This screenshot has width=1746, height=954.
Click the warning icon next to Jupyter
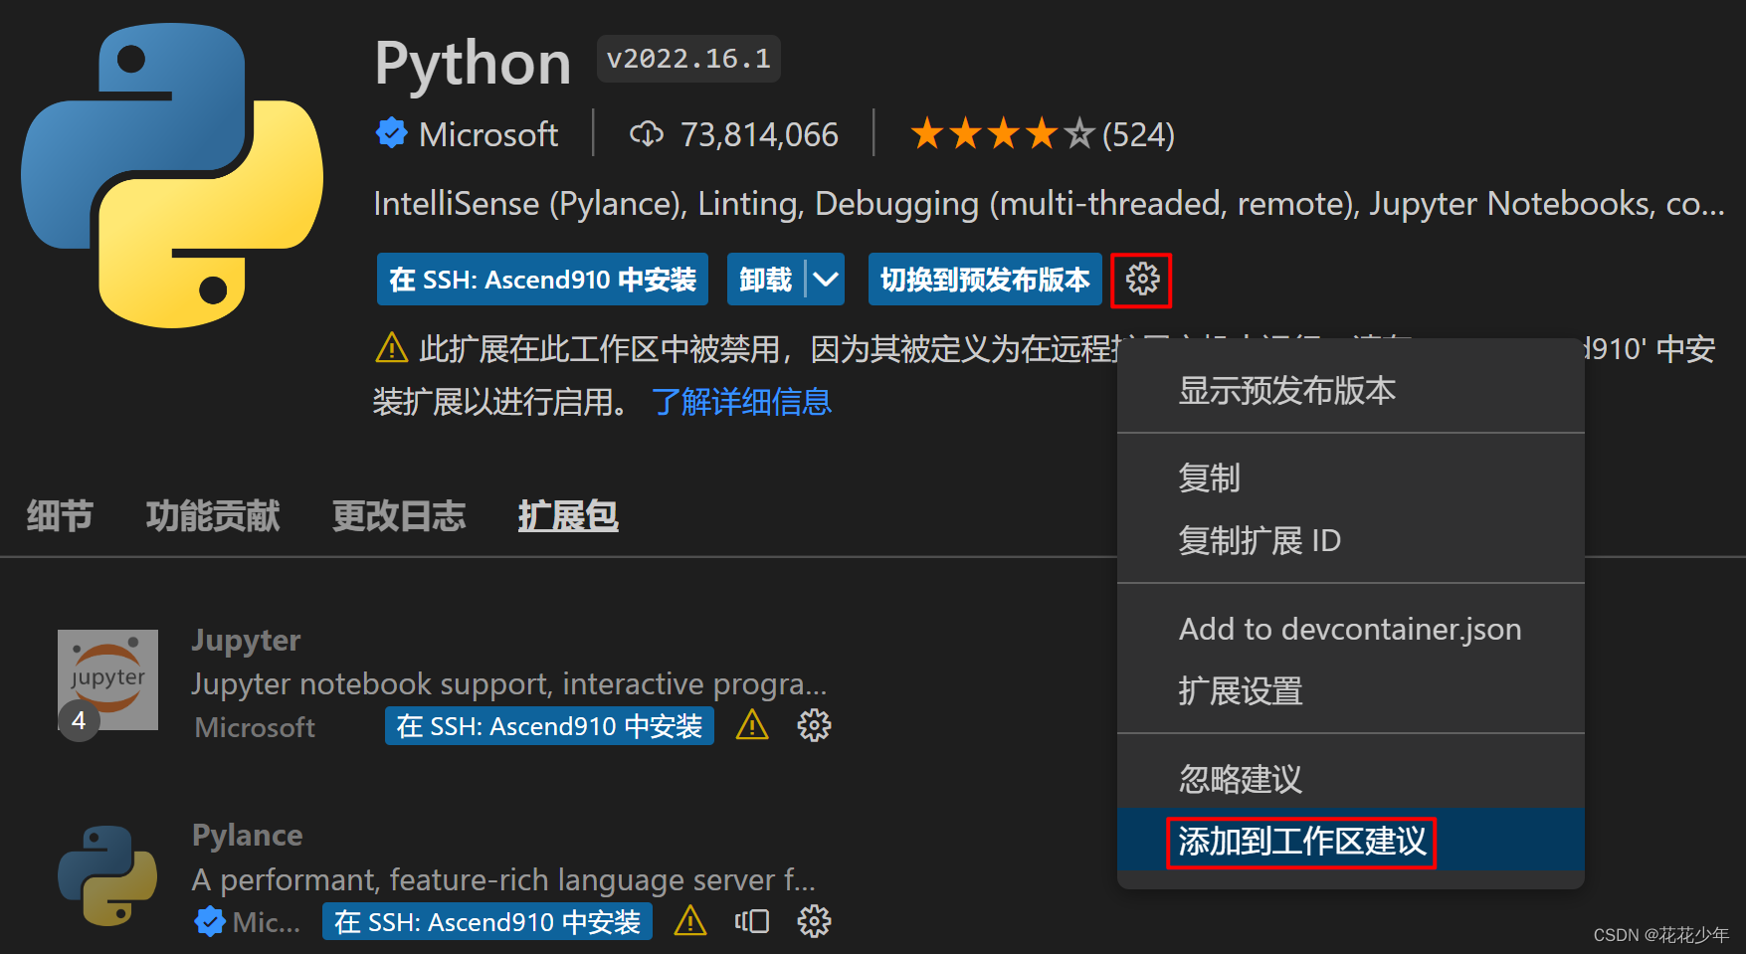[x=752, y=725]
